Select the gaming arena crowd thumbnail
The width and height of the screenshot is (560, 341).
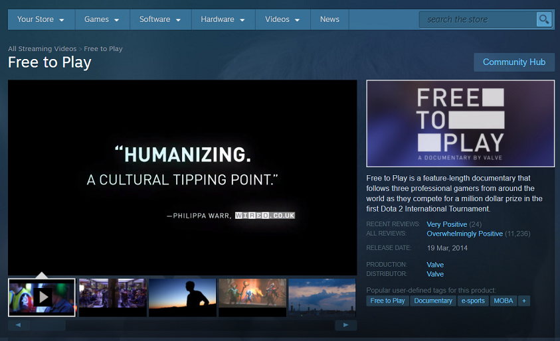(x=112, y=297)
